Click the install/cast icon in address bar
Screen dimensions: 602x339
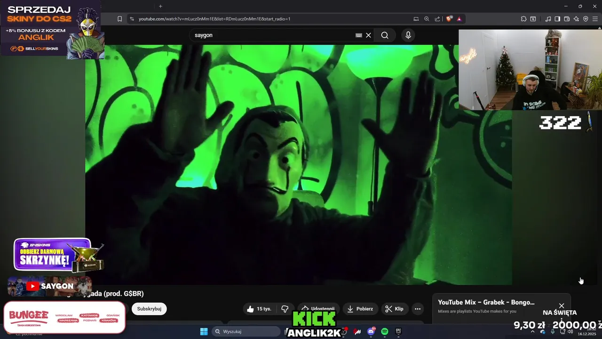pyautogui.click(x=416, y=19)
